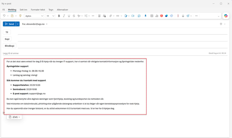Viewport: 232px width, 138px height.
Task: Switch to the Sett inn tab
Action: point(24,9)
